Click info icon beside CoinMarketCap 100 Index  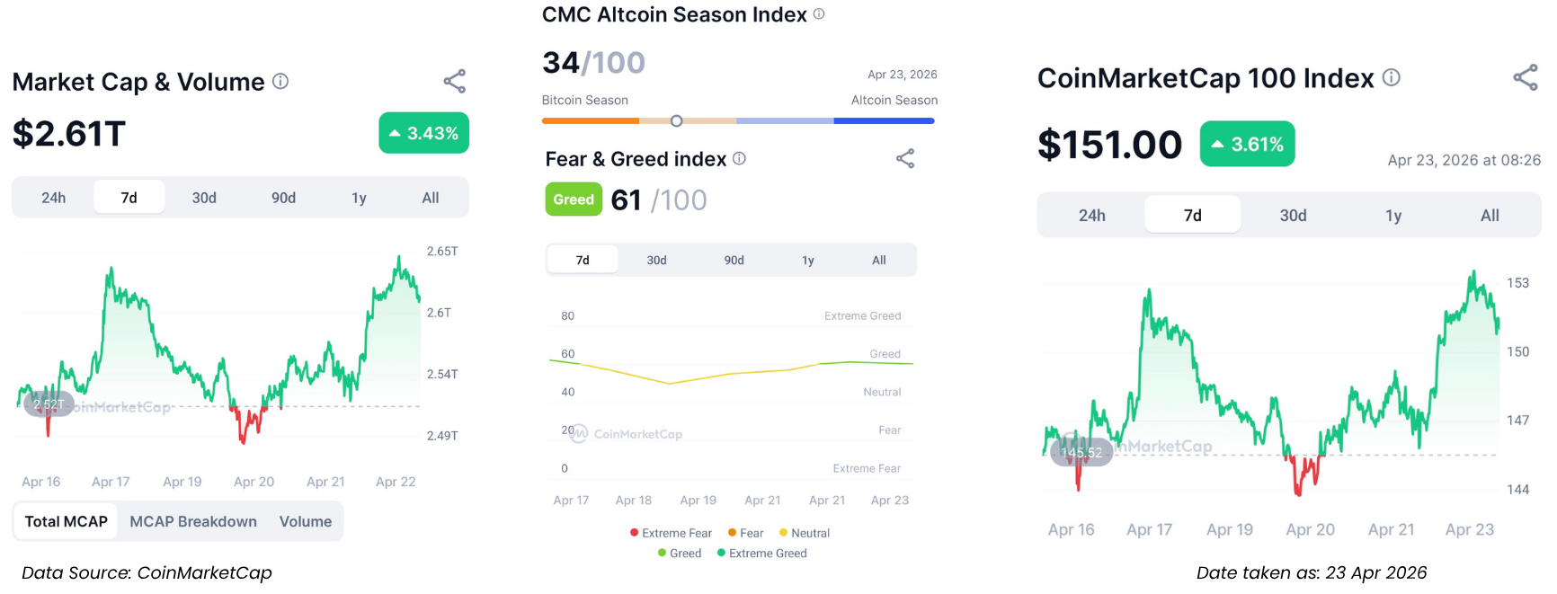pos(1392,78)
